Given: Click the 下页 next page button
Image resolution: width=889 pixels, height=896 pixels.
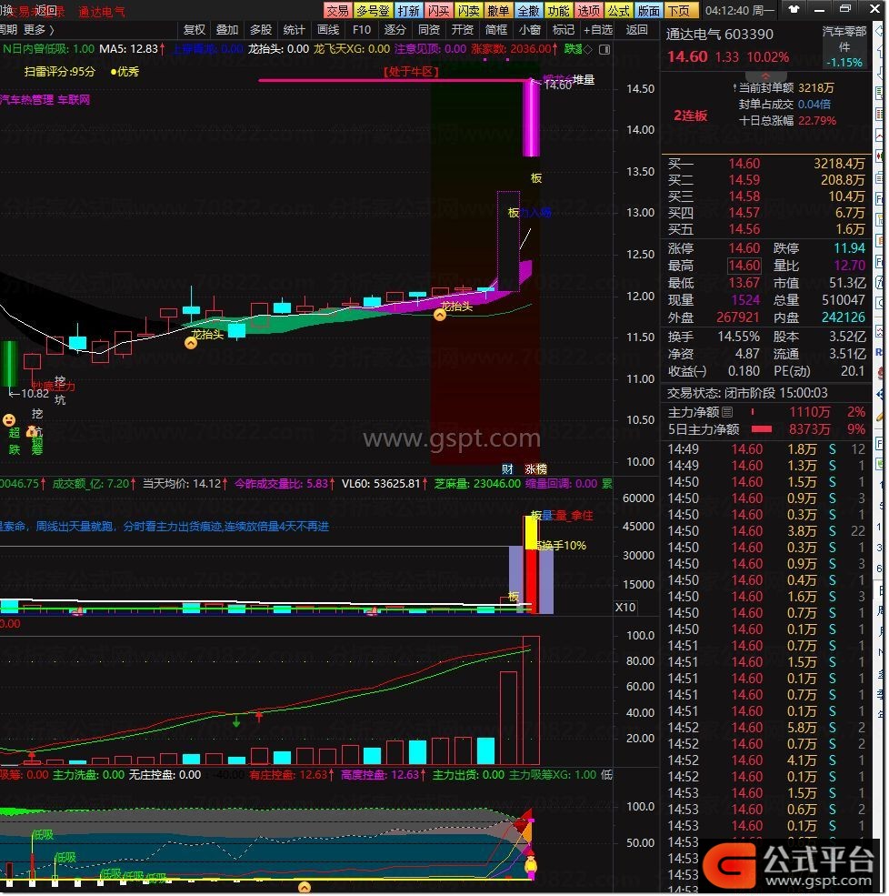Looking at the screenshot, I should [x=678, y=11].
